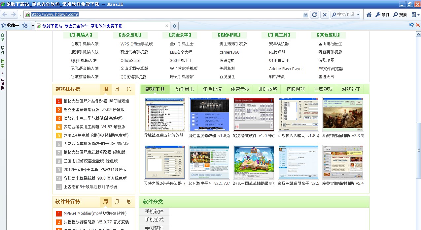
Task: Open the WPS Office手机版 link
Action: click(136, 44)
